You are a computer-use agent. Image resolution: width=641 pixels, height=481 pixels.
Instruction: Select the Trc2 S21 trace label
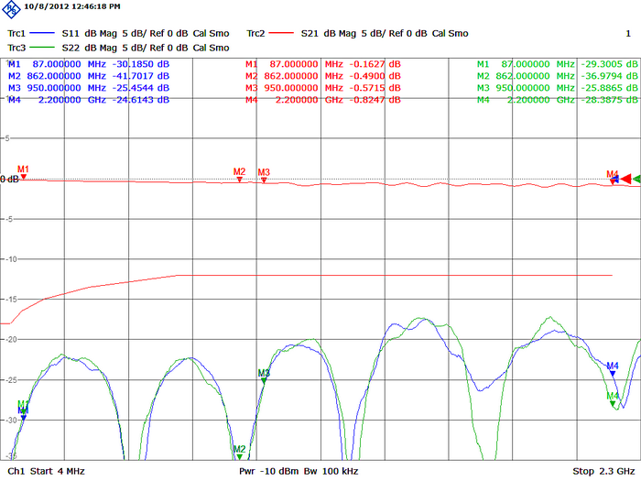(x=255, y=34)
